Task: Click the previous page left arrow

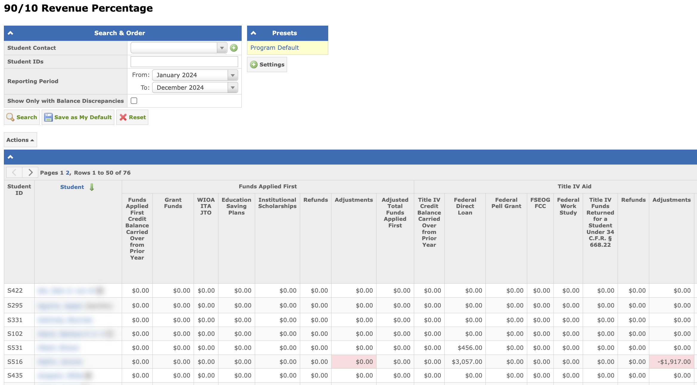Action: (x=14, y=172)
